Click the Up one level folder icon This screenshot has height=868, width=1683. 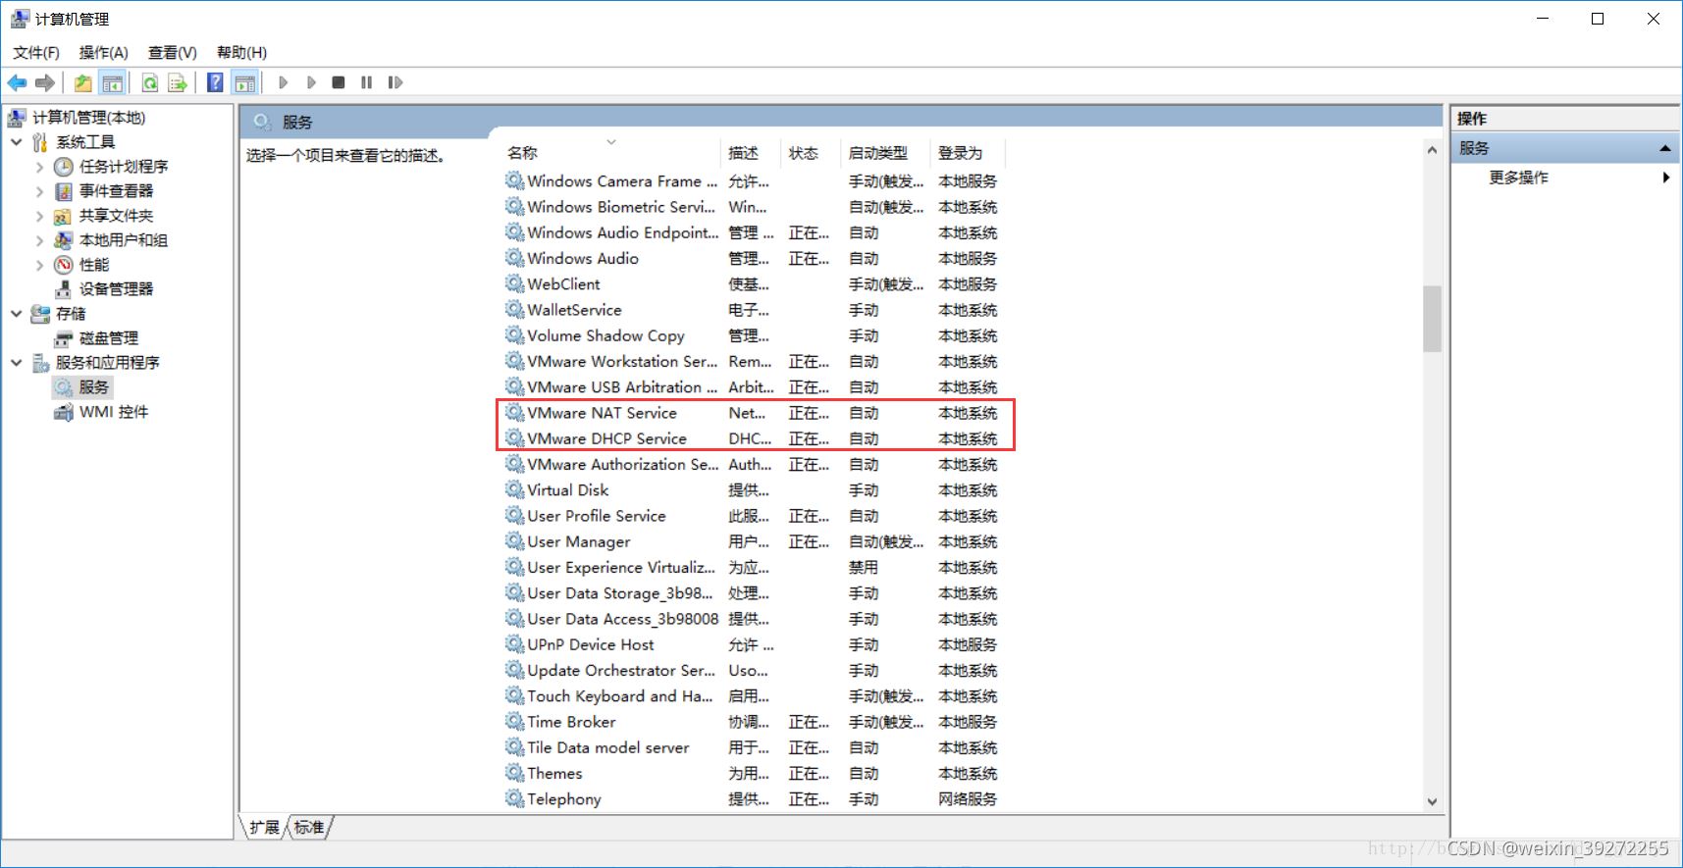click(x=83, y=83)
